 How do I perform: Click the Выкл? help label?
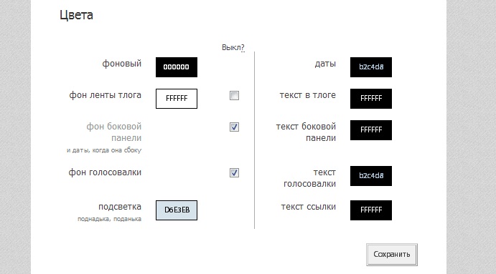pyautogui.click(x=233, y=48)
